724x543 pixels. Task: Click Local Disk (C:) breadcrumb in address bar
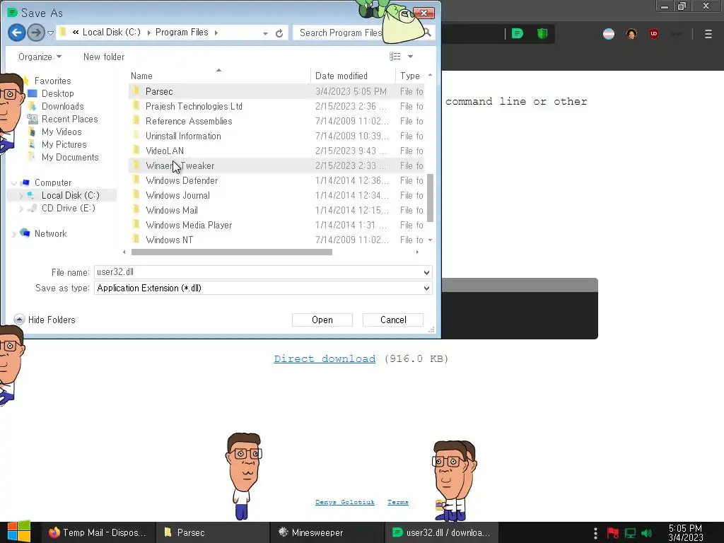[111, 33]
